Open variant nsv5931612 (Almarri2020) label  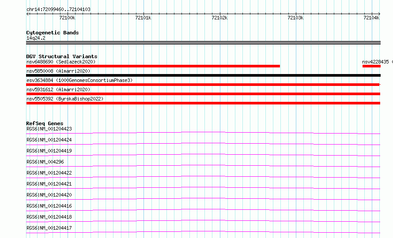pyautogui.click(x=58, y=89)
